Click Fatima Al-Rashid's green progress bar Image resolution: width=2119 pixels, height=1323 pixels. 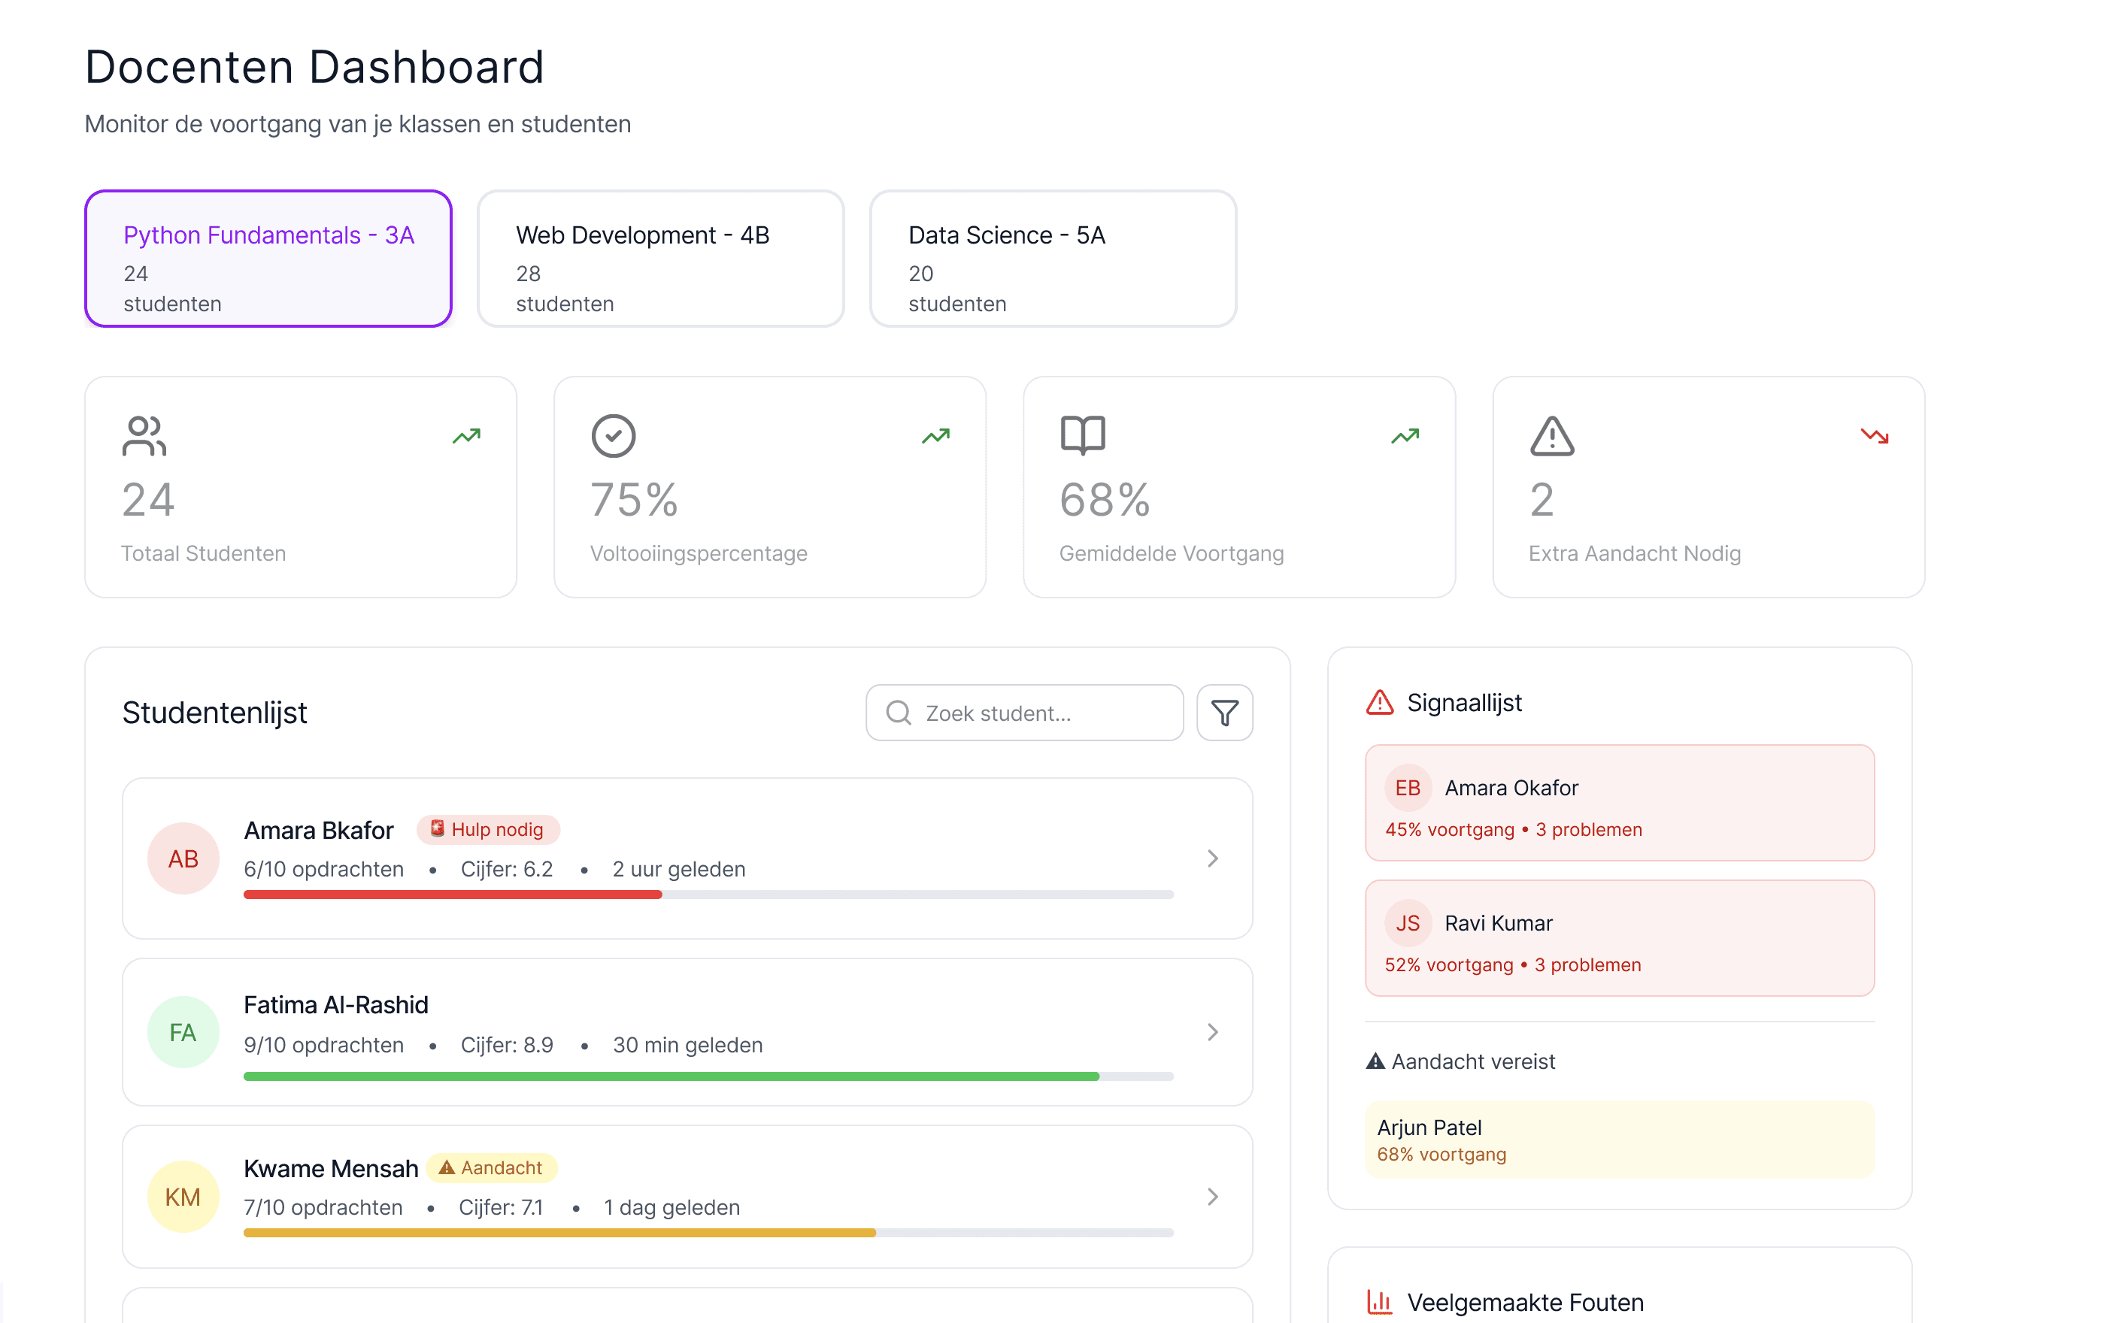[x=669, y=1076]
